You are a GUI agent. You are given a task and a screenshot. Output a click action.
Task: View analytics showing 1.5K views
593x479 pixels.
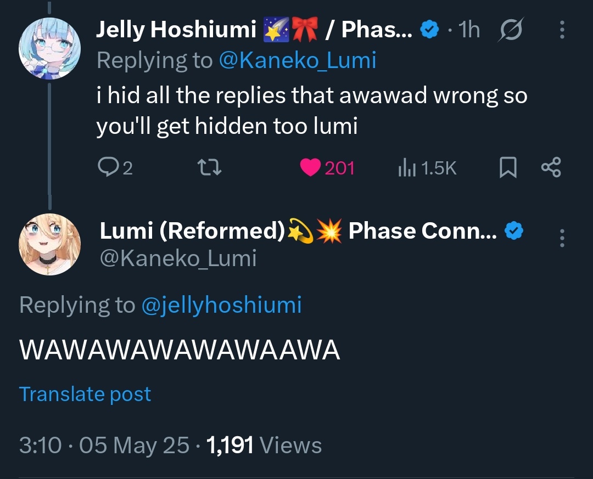click(427, 168)
